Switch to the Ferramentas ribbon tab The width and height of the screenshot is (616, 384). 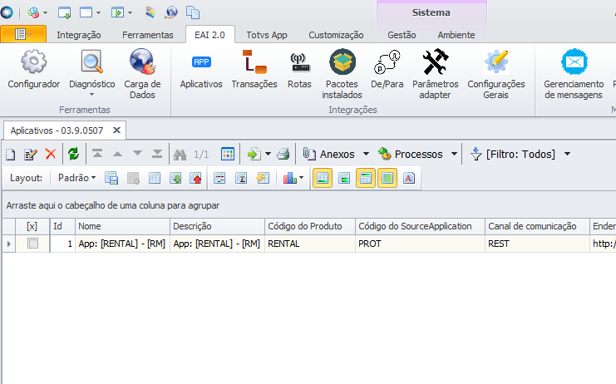[x=148, y=35]
